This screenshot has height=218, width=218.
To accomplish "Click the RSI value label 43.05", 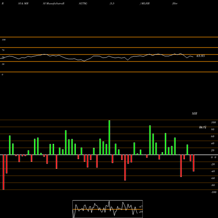I will [x=201, y=56].
